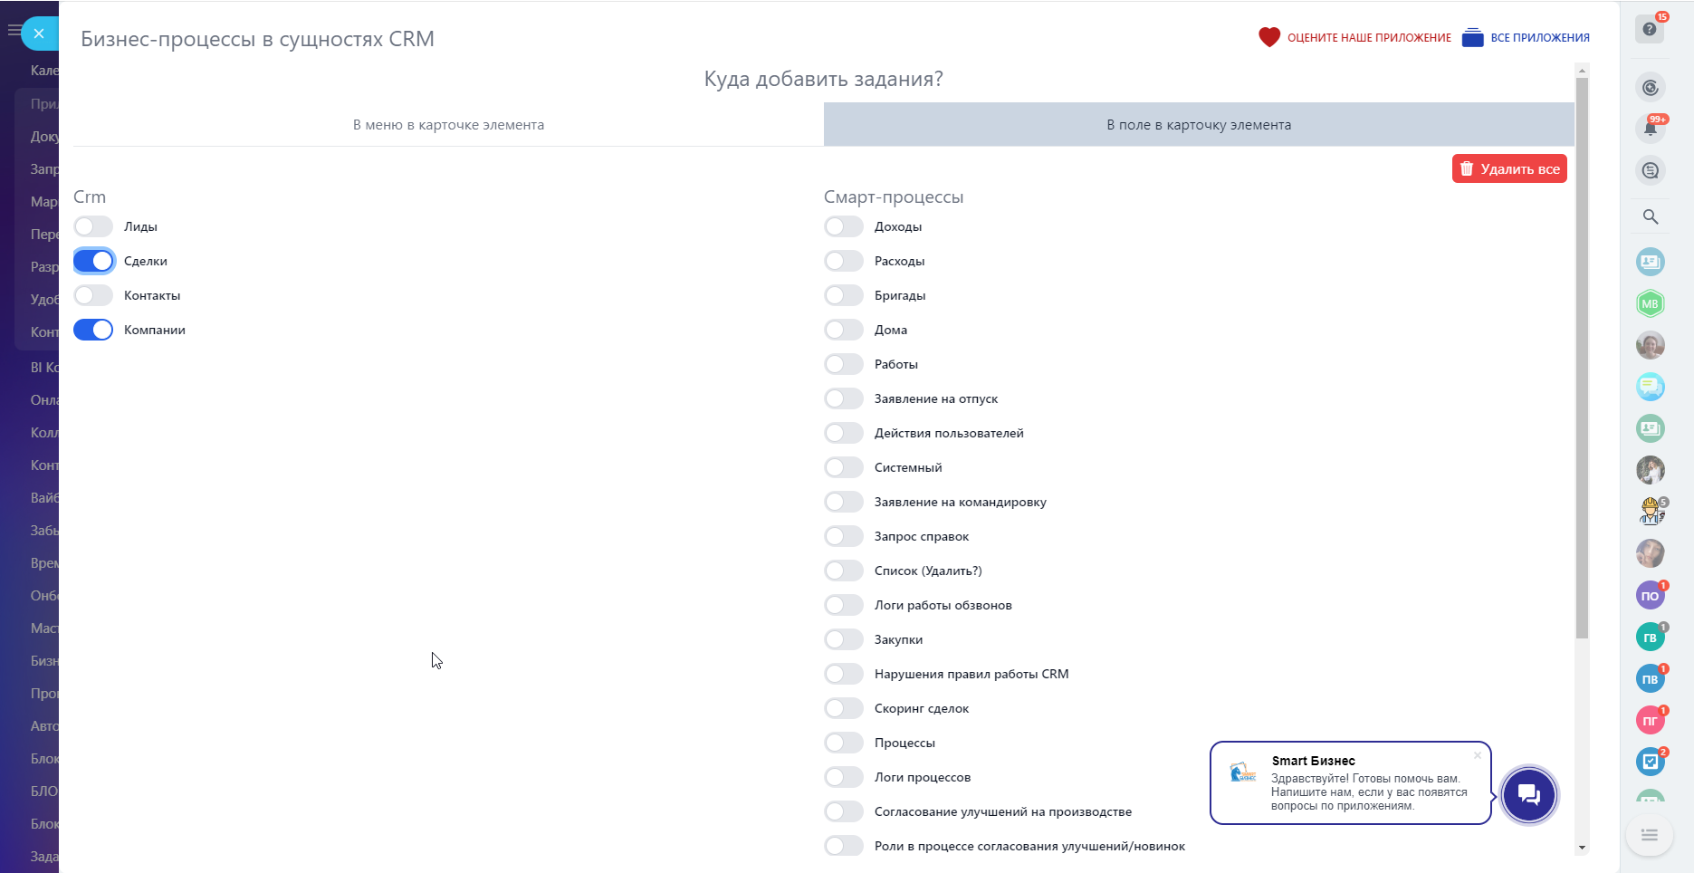This screenshot has height=873, width=1694.
Task: Expand the list menu button at sidebar bottom
Action: tap(1650, 835)
